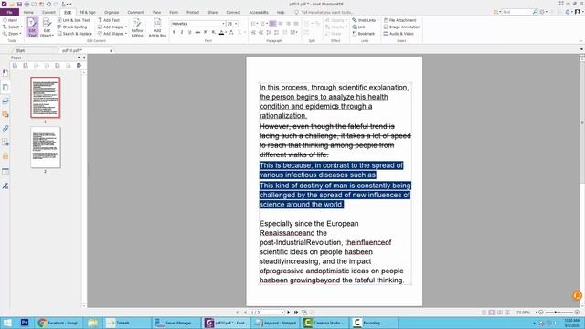The height and width of the screenshot is (329, 585).
Task: Toggle align left paragraph button
Action: (272, 24)
